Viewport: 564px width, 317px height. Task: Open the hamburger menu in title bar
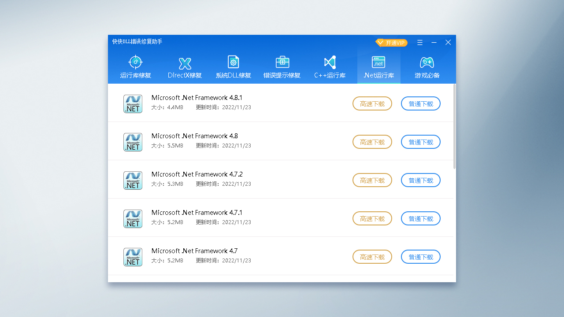[x=420, y=43]
